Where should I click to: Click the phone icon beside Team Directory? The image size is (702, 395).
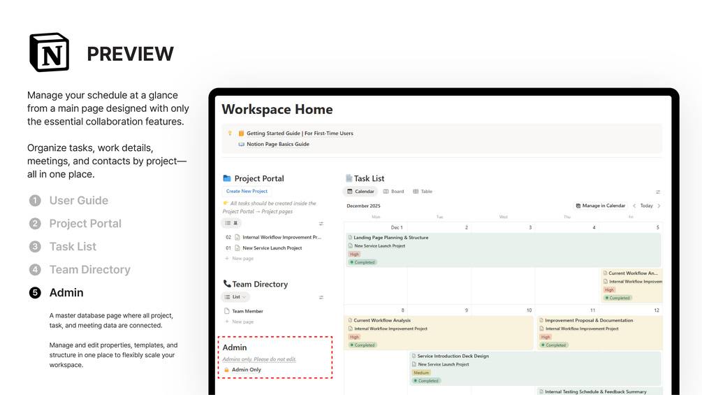click(x=227, y=283)
